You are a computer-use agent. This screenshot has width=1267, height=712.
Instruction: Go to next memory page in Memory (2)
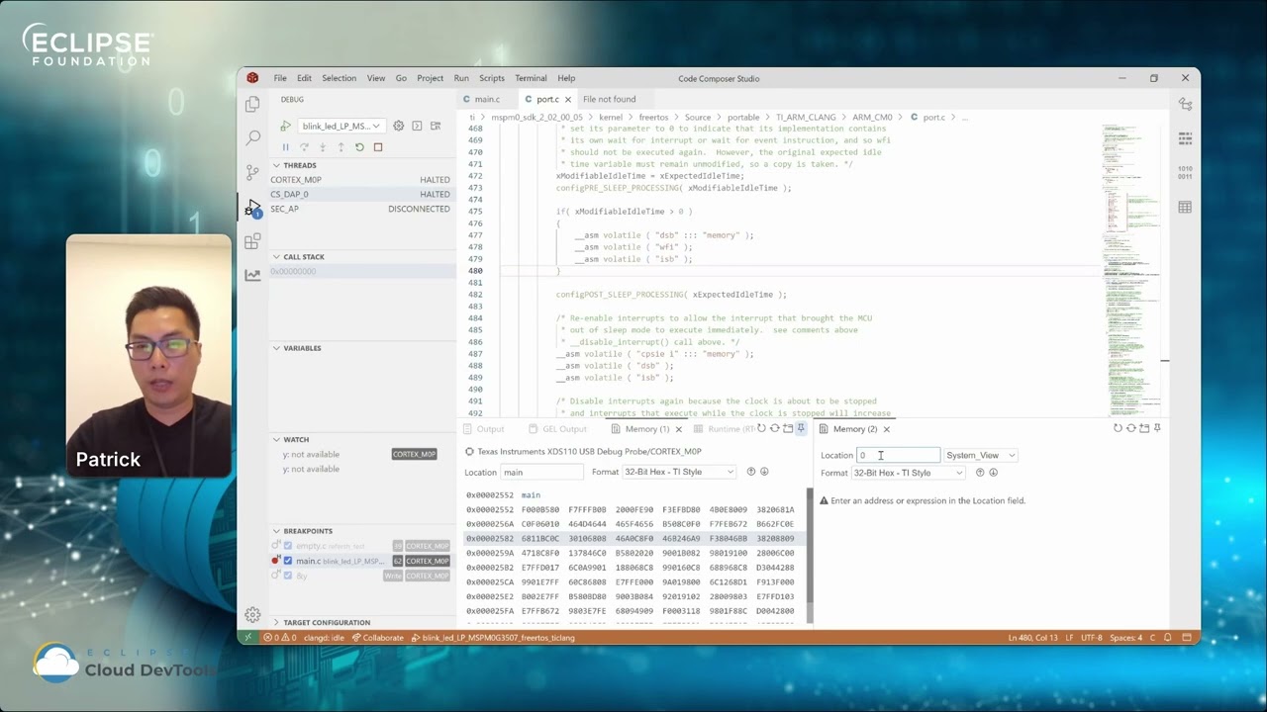(993, 473)
